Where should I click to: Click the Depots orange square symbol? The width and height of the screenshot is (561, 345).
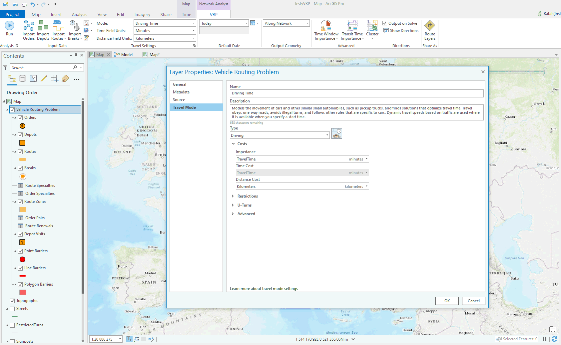(22, 143)
